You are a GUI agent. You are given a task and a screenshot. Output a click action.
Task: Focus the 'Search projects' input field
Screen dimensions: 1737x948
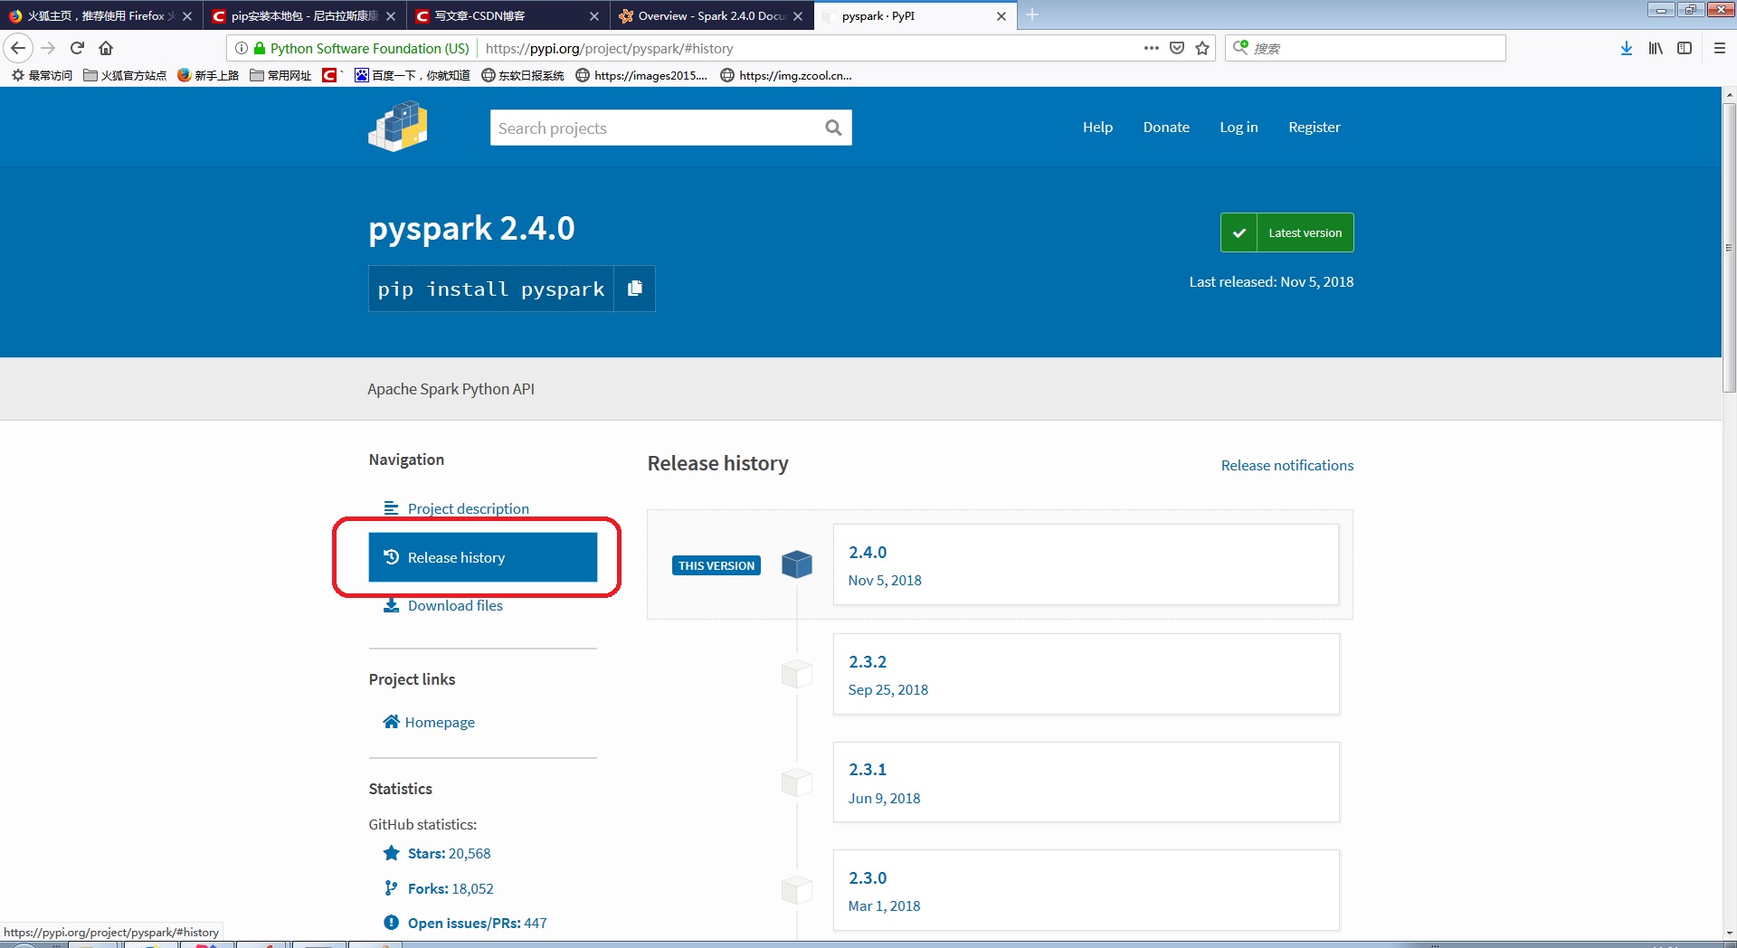click(x=656, y=128)
